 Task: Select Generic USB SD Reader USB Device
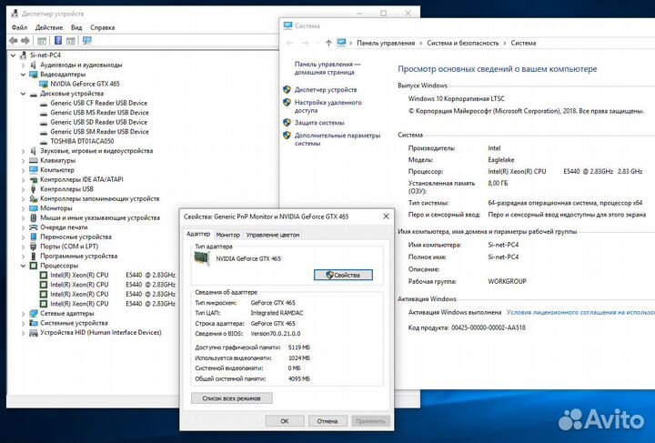99,122
